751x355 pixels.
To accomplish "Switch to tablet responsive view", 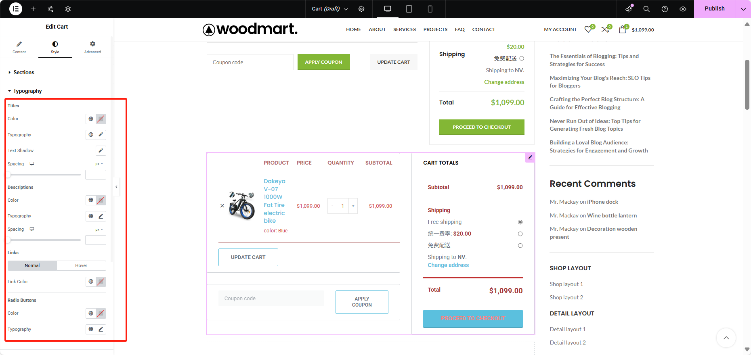I will 409,9.
